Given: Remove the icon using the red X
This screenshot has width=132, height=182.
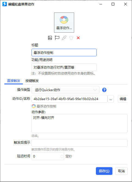Looking at the screenshot, I should (78, 38).
